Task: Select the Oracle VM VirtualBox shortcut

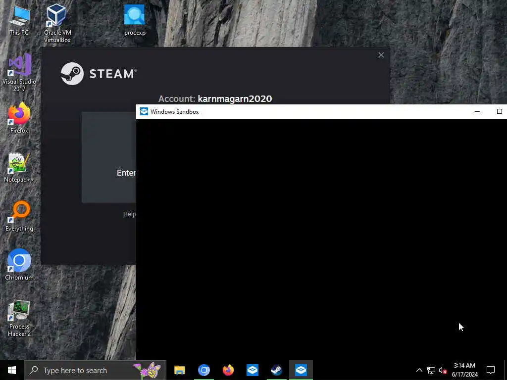Action: (x=57, y=23)
